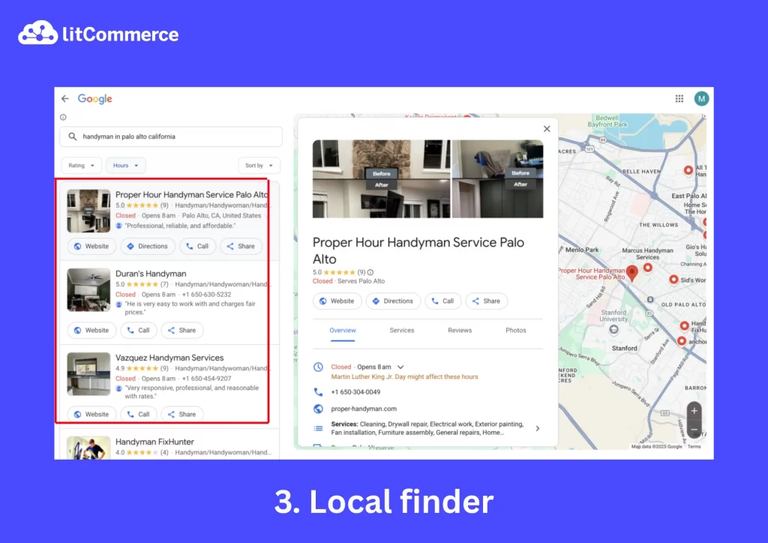768x543 pixels.
Task: Click the globe icon beside proper-handyman.com
Action: point(318,408)
